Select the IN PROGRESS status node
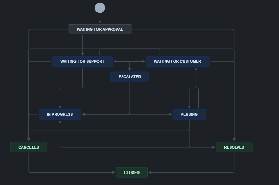This screenshot has width=279, height=185. coord(60,114)
